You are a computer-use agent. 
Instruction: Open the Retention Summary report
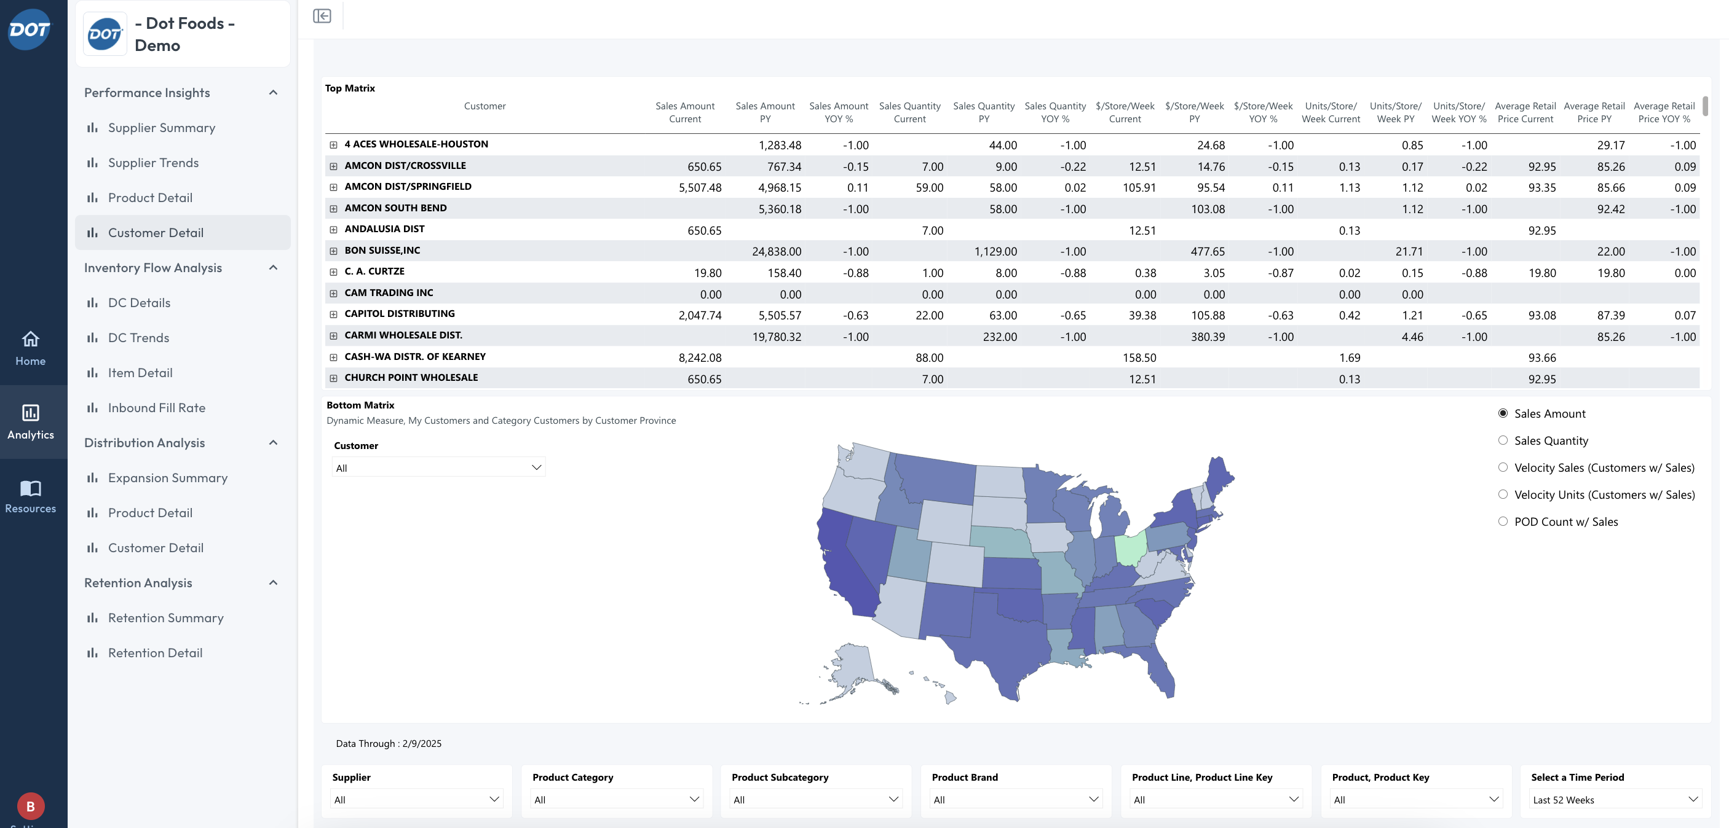click(x=165, y=617)
